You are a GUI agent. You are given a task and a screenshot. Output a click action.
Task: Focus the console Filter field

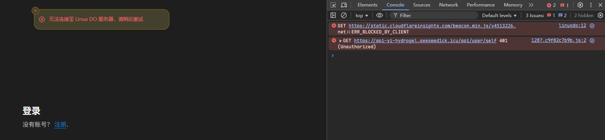[434, 15]
